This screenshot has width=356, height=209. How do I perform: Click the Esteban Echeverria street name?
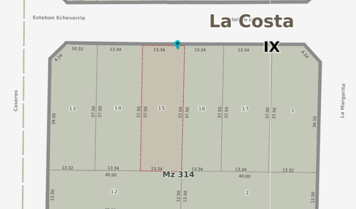(x=58, y=18)
